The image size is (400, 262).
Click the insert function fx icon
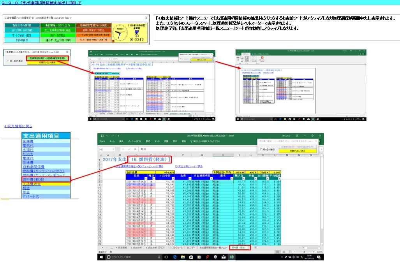tap(135, 149)
